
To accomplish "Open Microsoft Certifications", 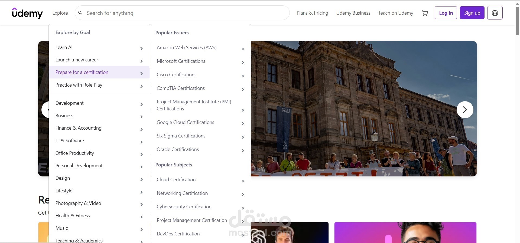I will pyautogui.click(x=200, y=61).
